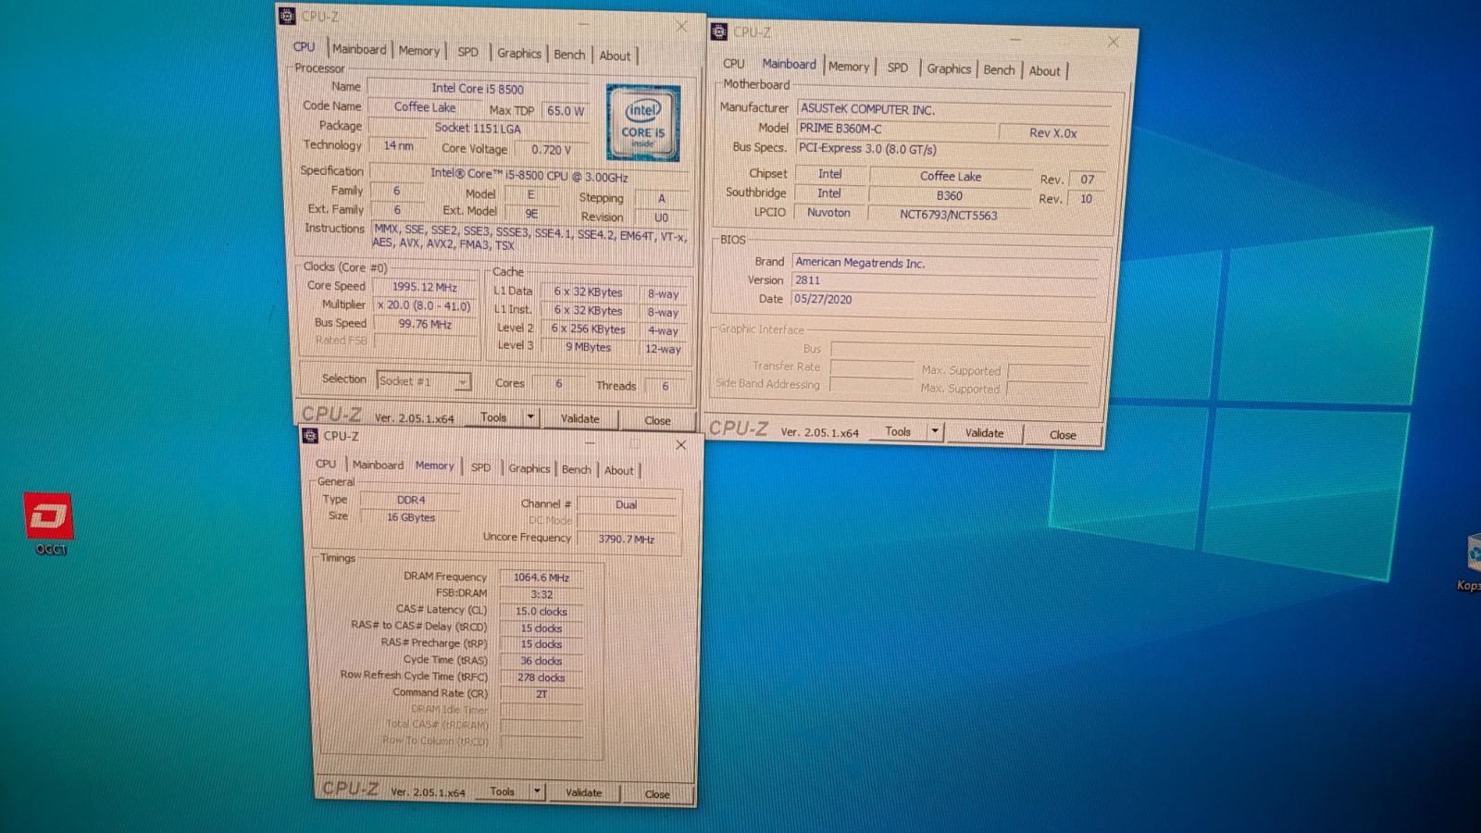
Task: Click CPU-Z title icon in Mainboard window
Action: pos(719,31)
